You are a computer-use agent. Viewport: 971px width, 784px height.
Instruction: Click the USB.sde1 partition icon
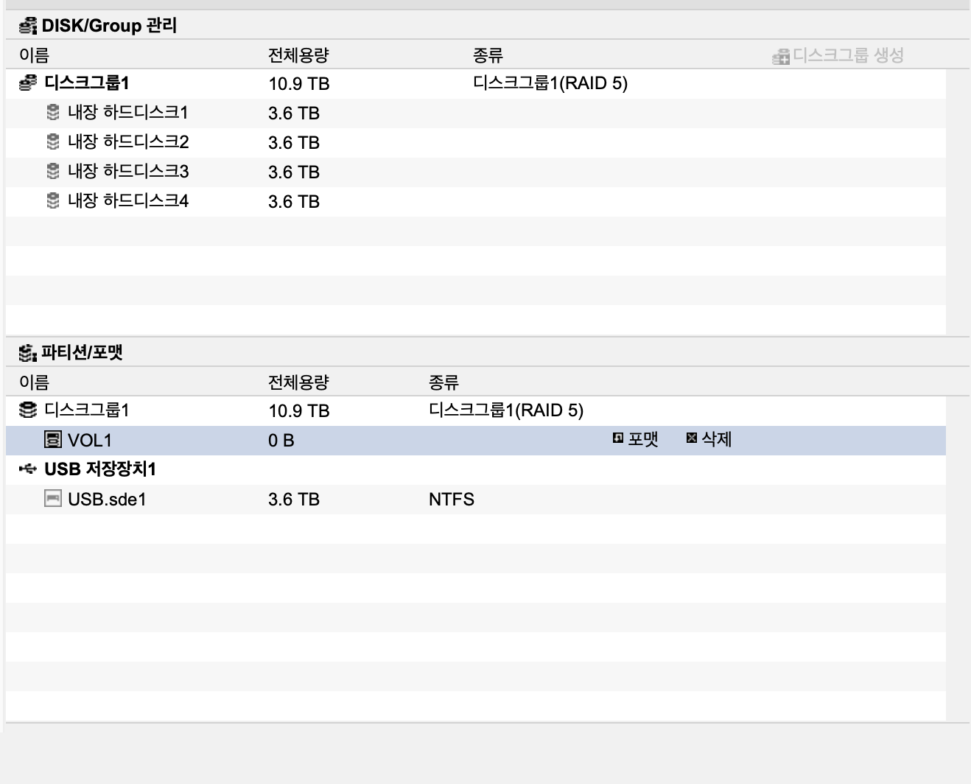[x=53, y=499]
